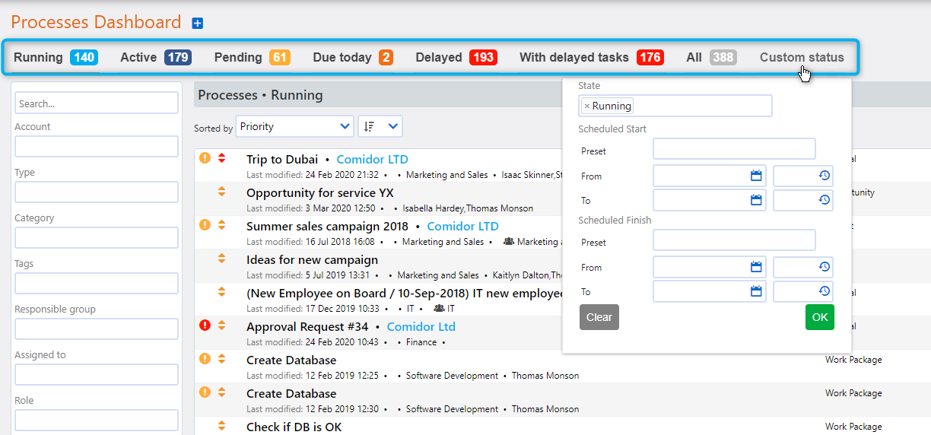Remove the Running tag from State field
This screenshot has width=931, height=435.
(586, 106)
